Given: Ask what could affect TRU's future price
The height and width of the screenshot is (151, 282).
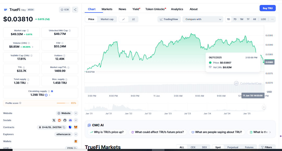Looking at the screenshot, I should point(158,132).
